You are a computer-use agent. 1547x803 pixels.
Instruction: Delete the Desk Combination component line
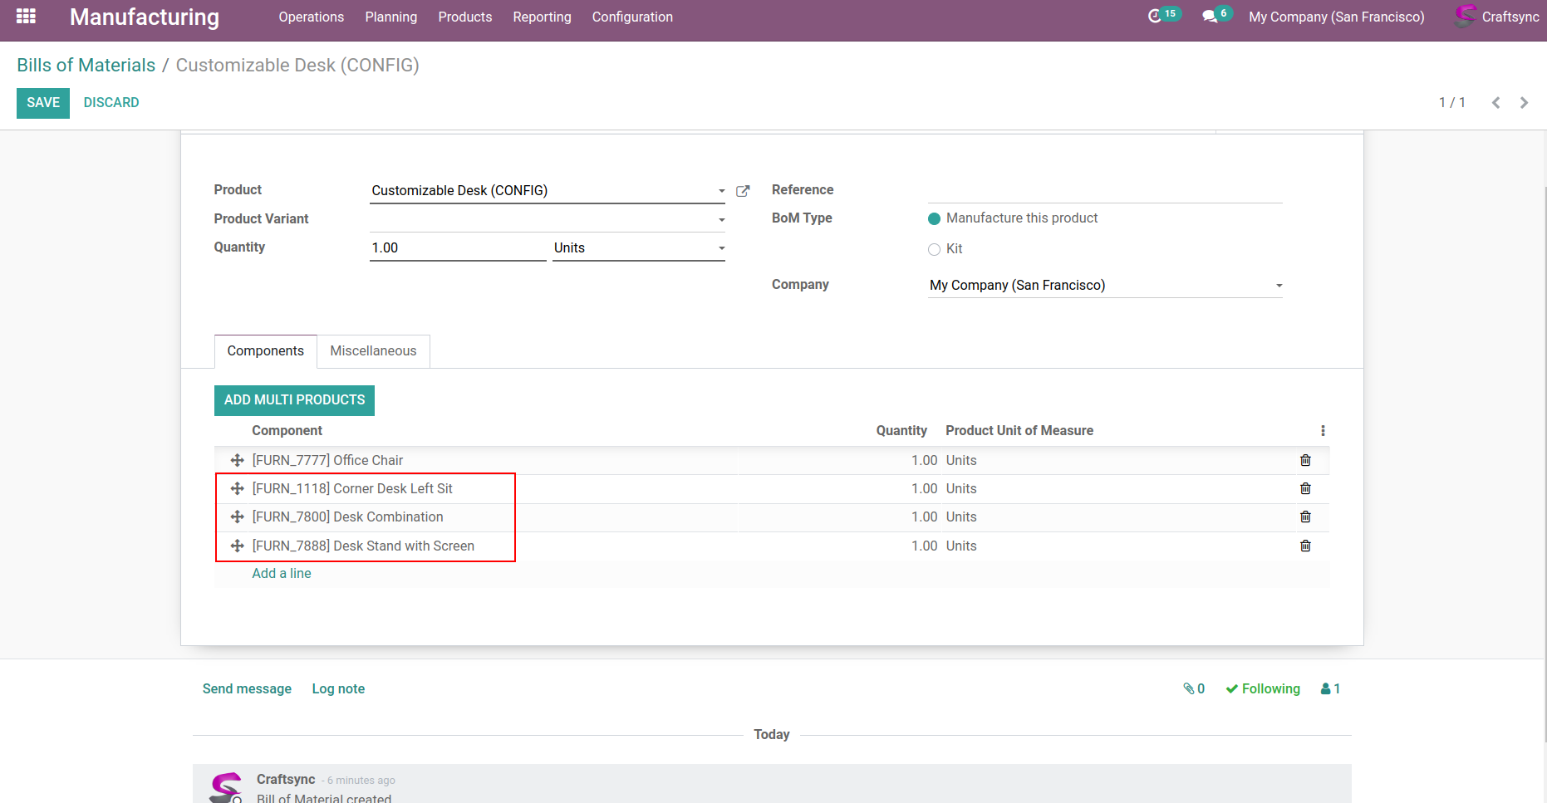click(x=1305, y=517)
